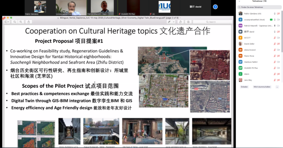This screenshot has width=283, height=148.
Task: Click the Einladen button
Action: pos(244,87)
